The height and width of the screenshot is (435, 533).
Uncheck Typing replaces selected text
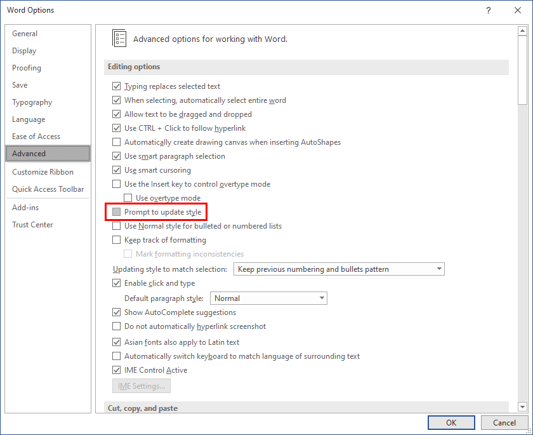116,86
